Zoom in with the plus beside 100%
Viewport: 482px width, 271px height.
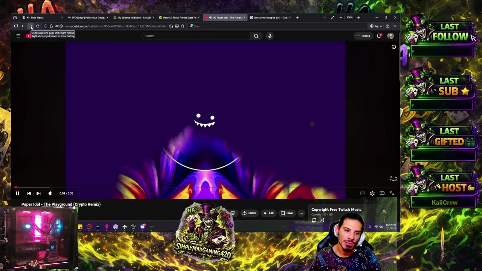click(358, 18)
